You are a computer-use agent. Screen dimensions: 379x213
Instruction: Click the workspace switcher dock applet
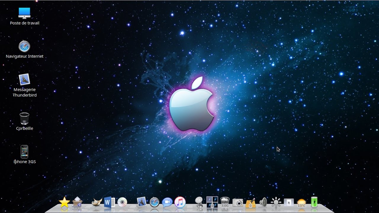pyautogui.click(x=212, y=202)
